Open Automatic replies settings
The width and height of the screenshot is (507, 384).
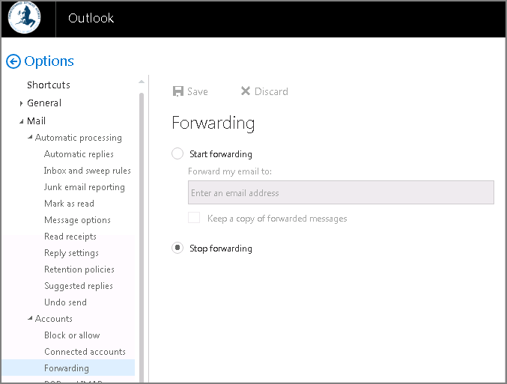click(x=79, y=154)
